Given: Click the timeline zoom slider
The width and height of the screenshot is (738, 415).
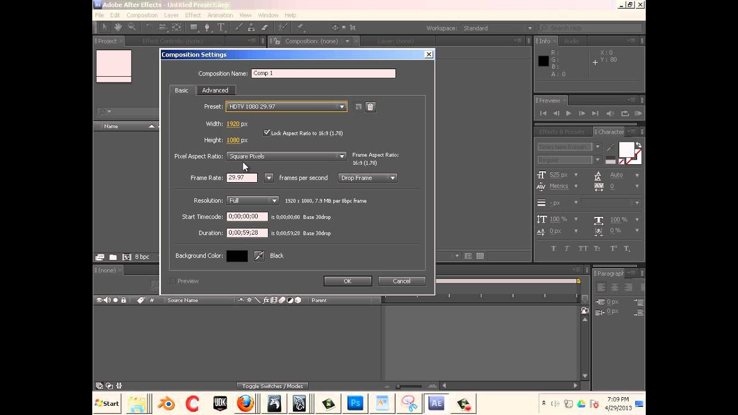Looking at the screenshot, I should 398,386.
